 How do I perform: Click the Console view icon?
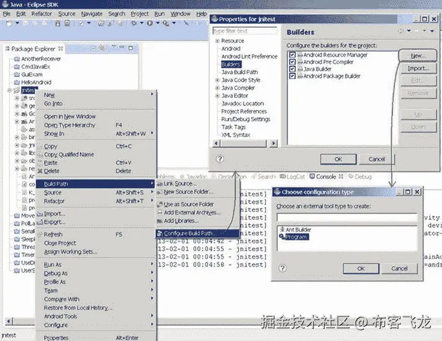click(312, 176)
